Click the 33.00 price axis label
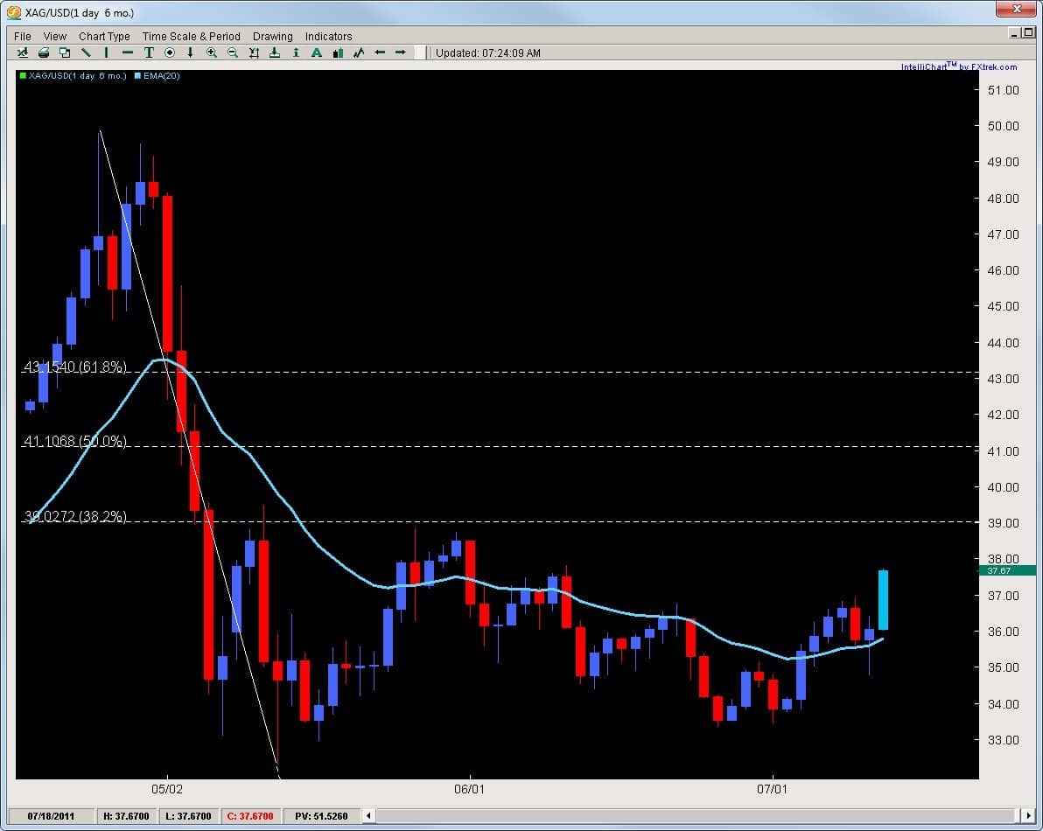Image resolution: width=1043 pixels, height=831 pixels. (1003, 740)
